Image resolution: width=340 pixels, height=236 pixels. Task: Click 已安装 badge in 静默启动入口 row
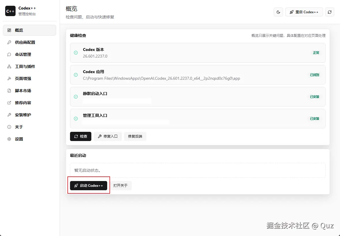coord(314,97)
